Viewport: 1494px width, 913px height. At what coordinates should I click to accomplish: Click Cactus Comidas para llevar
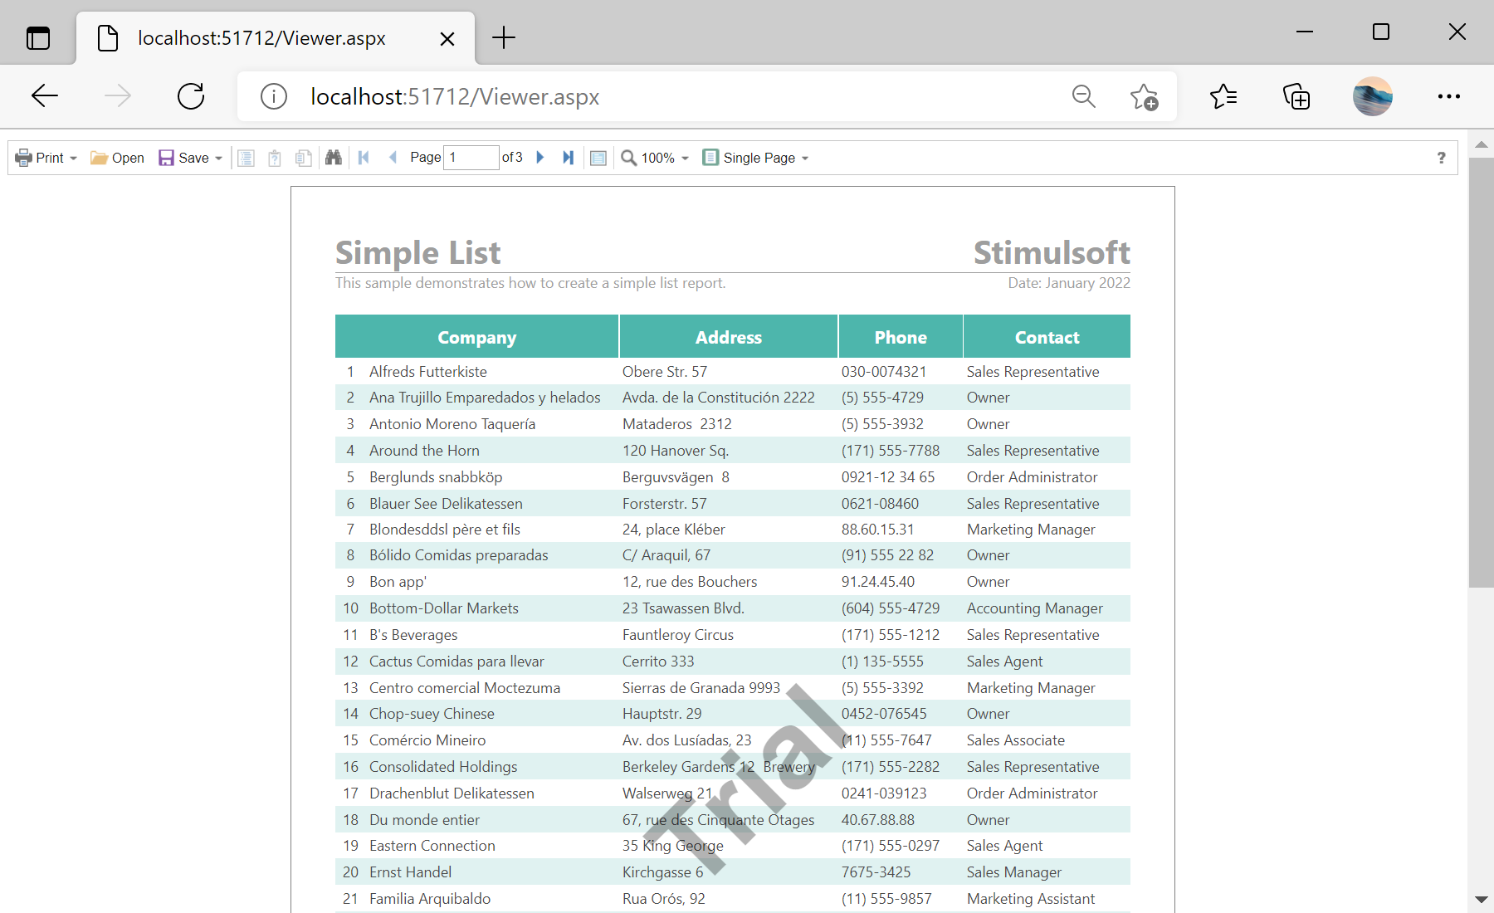[x=456, y=662]
